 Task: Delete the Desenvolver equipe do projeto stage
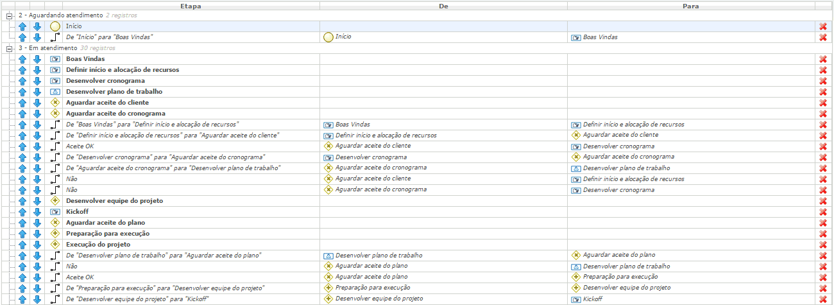(823, 201)
